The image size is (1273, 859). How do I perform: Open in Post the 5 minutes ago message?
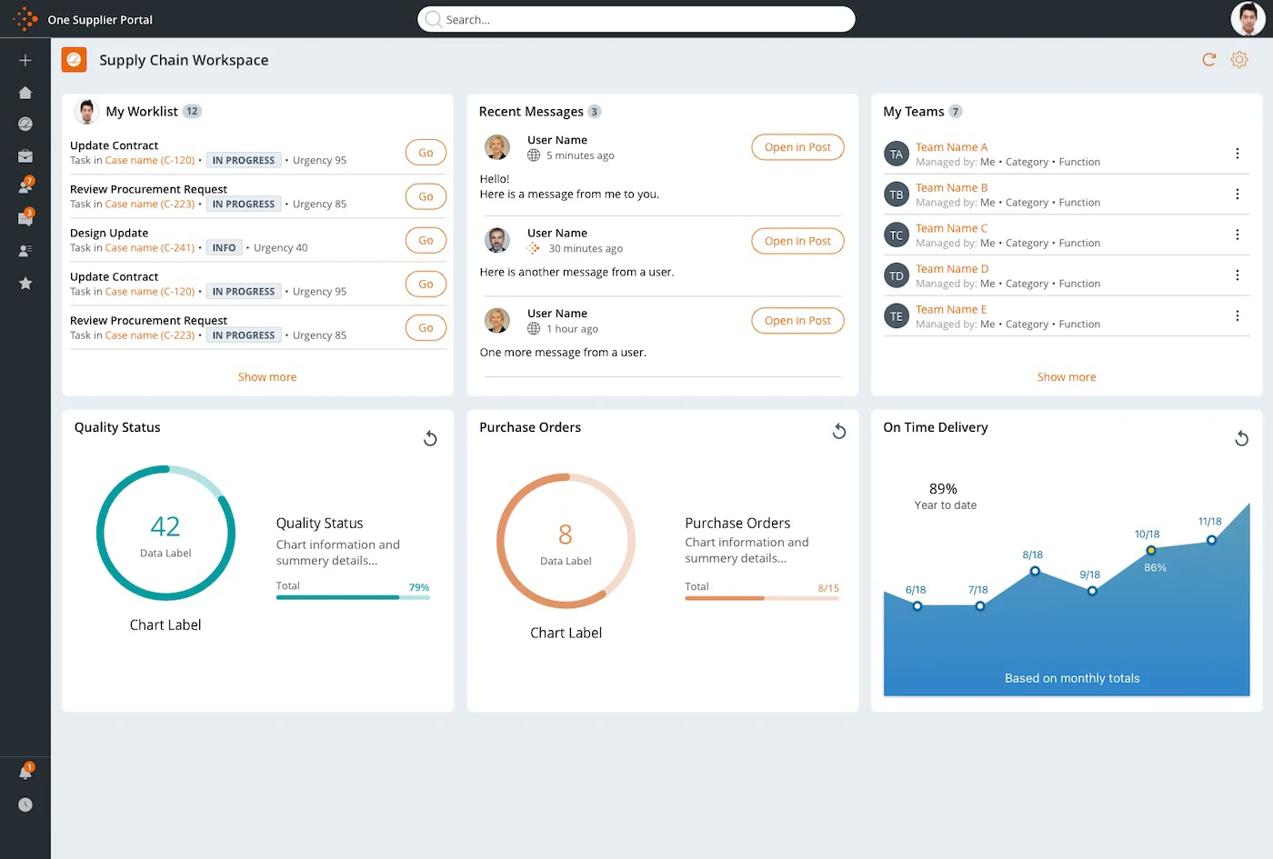[x=797, y=147]
